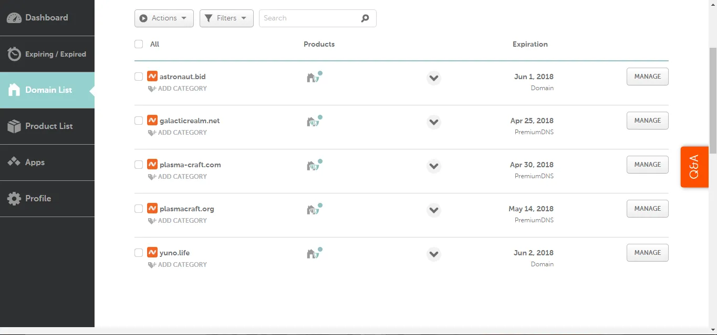
Task: Click the Jun 1, 2018 expiration date
Action: coord(534,77)
